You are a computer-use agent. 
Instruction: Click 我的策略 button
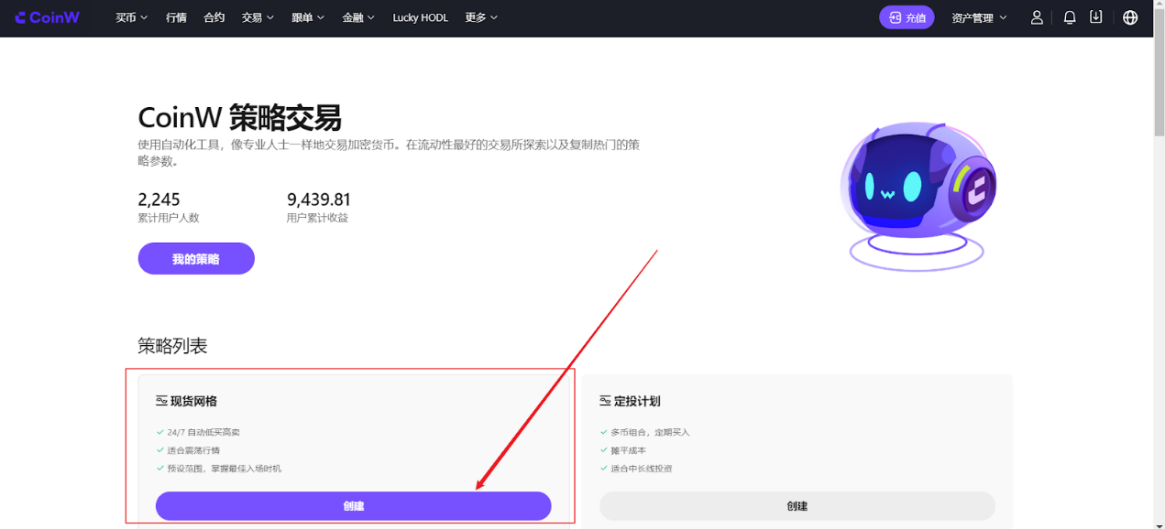tap(196, 259)
